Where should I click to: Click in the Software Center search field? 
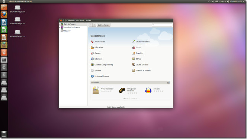[162, 25]
